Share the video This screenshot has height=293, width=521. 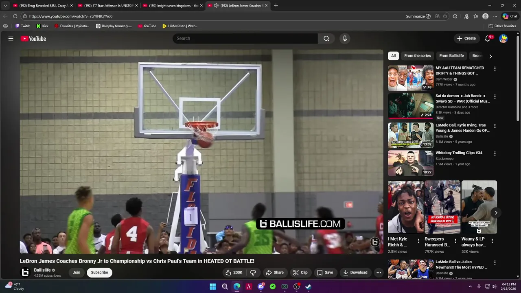click(x=274, y=273)
